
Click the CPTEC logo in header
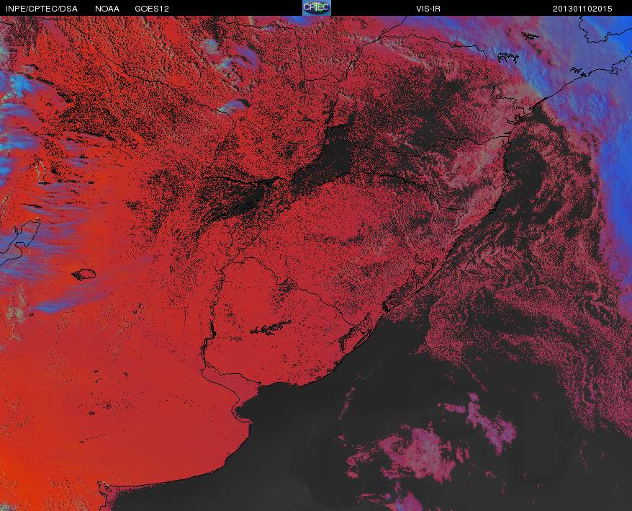(317, 8)
